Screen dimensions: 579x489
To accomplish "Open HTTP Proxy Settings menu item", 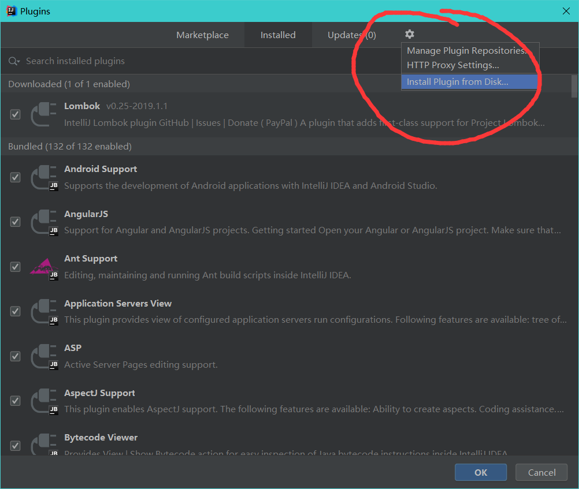I will tap(470, 65).
